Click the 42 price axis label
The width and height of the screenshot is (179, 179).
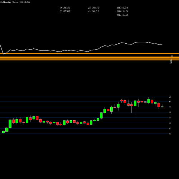170,101
